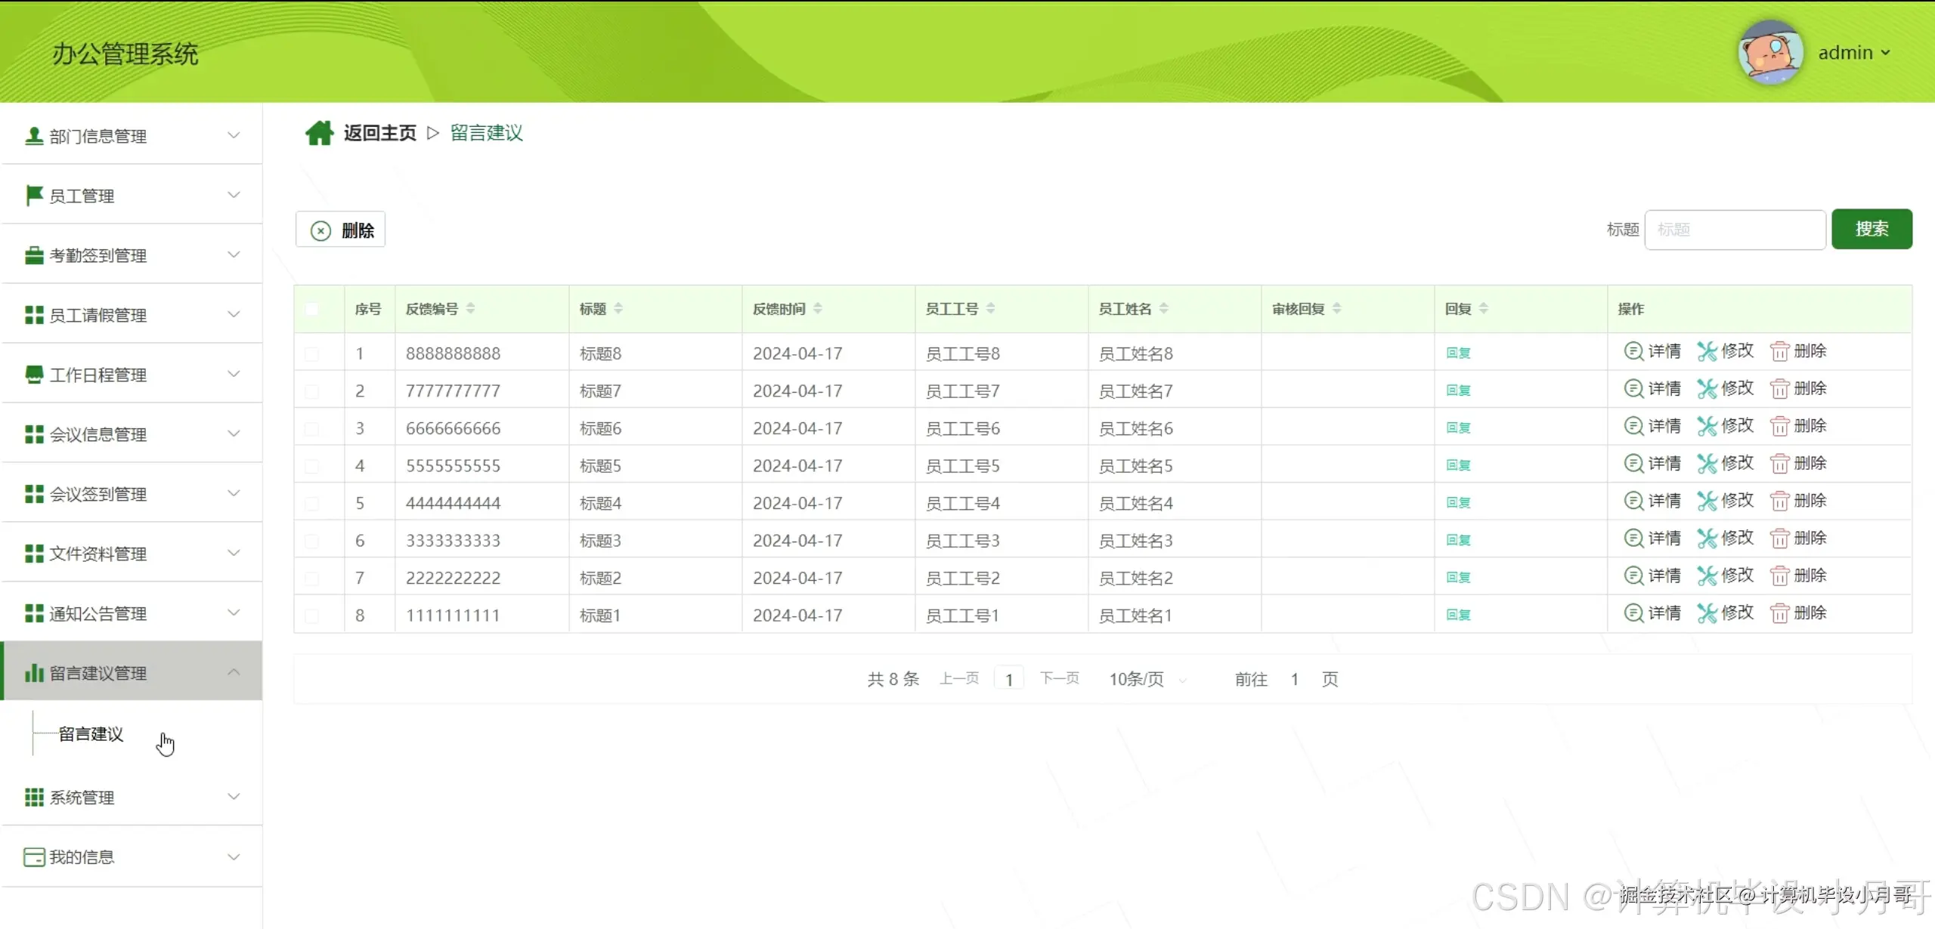This screenshot has width=1935, height=929.
Task: Open the admin user dropdown
Action: coord(1853,53)
